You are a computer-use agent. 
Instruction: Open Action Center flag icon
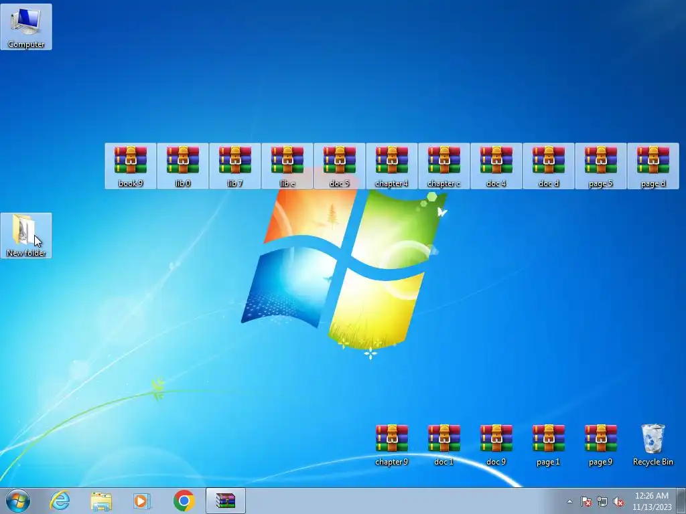coord(586,501)
